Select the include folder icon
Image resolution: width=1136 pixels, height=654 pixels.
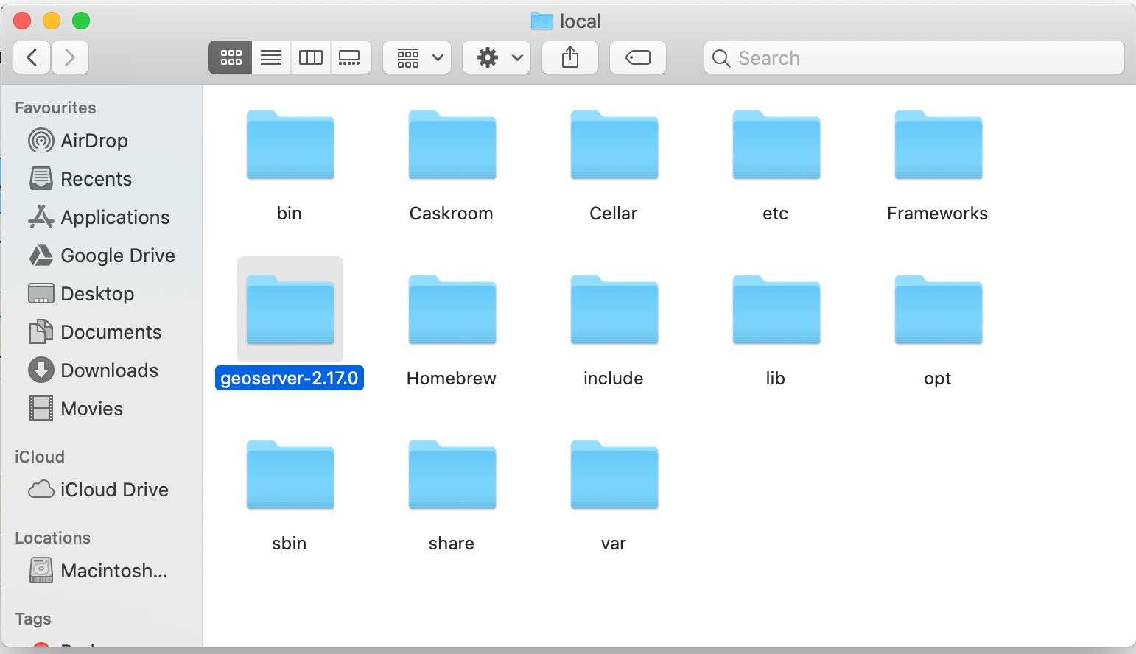pyautogui.click(x=614, y=310)
